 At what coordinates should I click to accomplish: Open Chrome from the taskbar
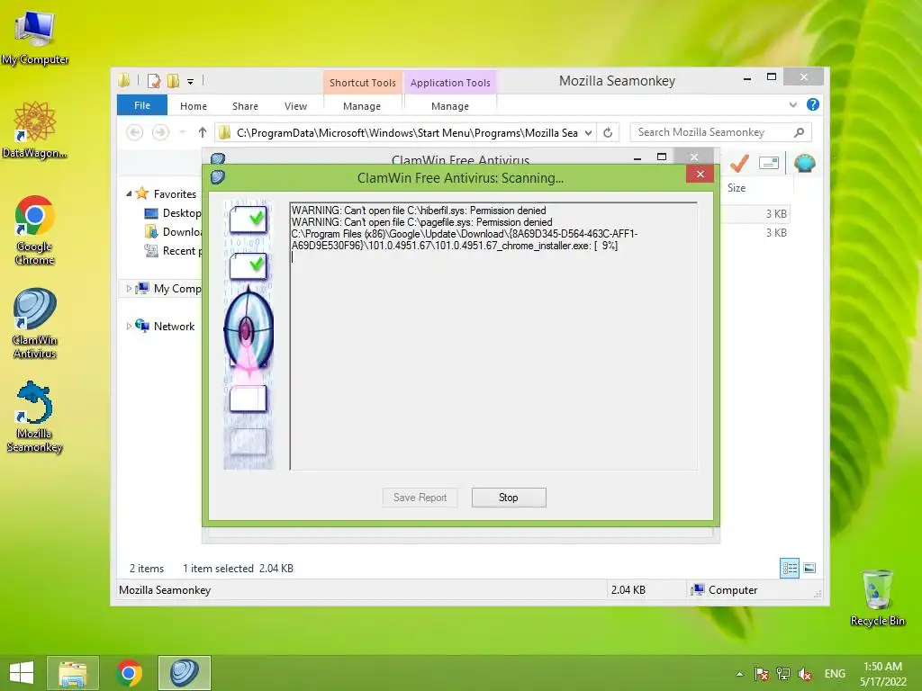pyautogui.click(x=129, y=673)
